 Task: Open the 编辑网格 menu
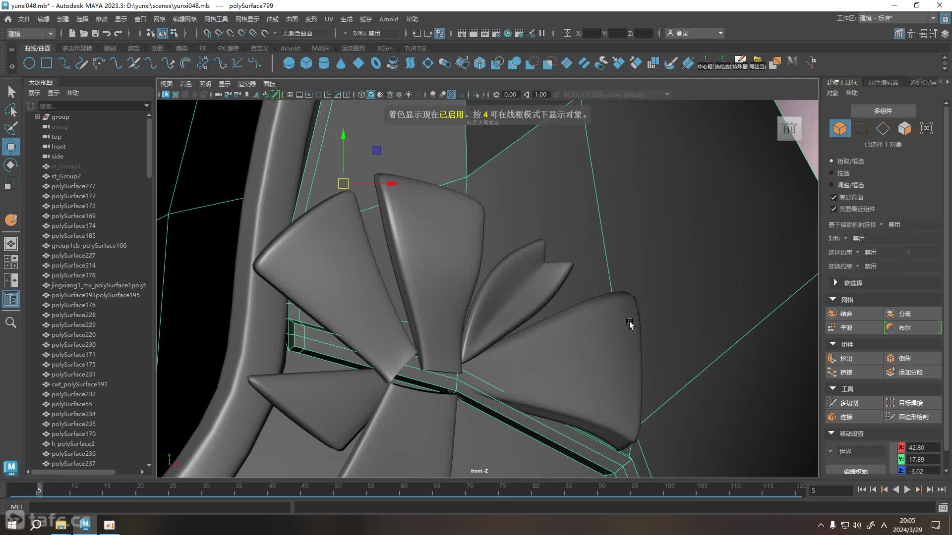point(185,19)
